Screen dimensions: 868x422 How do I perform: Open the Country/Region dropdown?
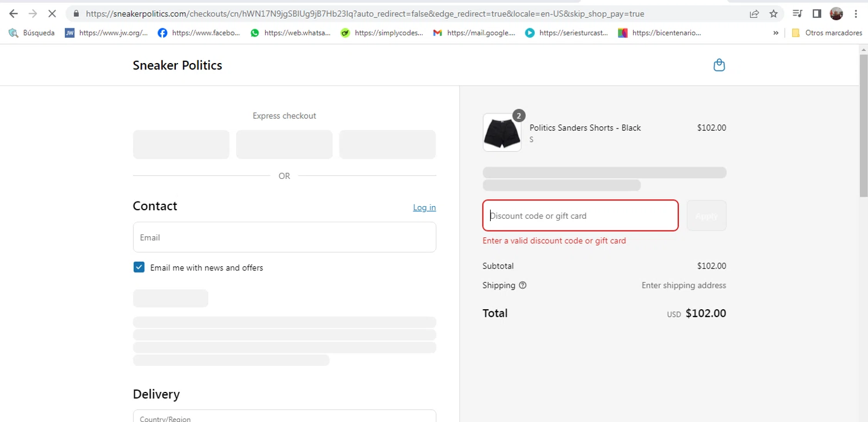(x=284, y=416)
